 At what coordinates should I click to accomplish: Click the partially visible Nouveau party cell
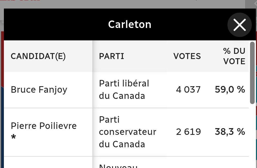[118, 165]
